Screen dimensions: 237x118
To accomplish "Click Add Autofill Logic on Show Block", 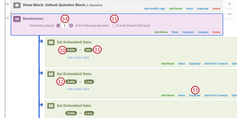I will (x=154, y=9).
